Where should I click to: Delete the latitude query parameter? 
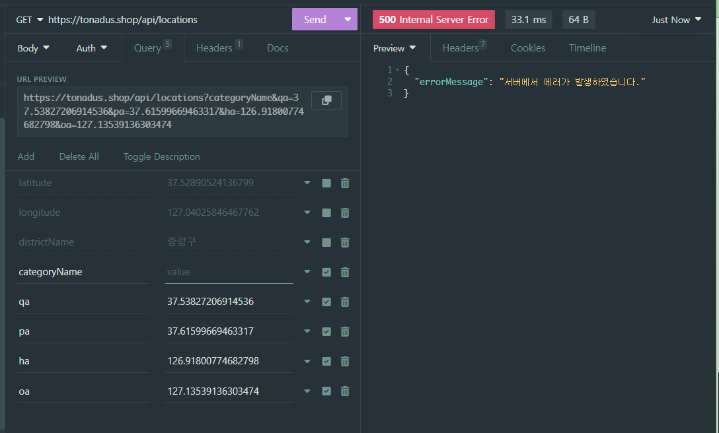point(345,183)
